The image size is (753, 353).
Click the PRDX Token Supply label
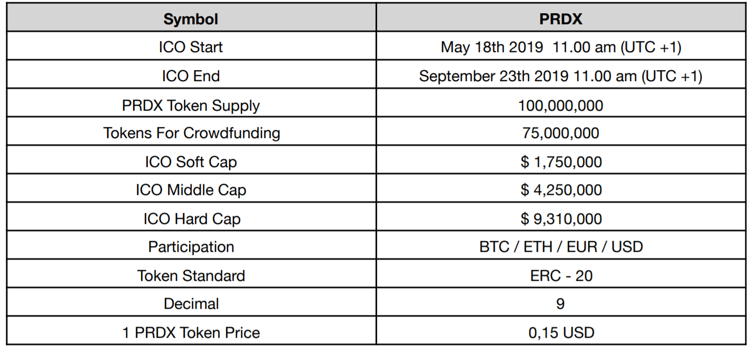pyautogui.click(x=191, y=105)
